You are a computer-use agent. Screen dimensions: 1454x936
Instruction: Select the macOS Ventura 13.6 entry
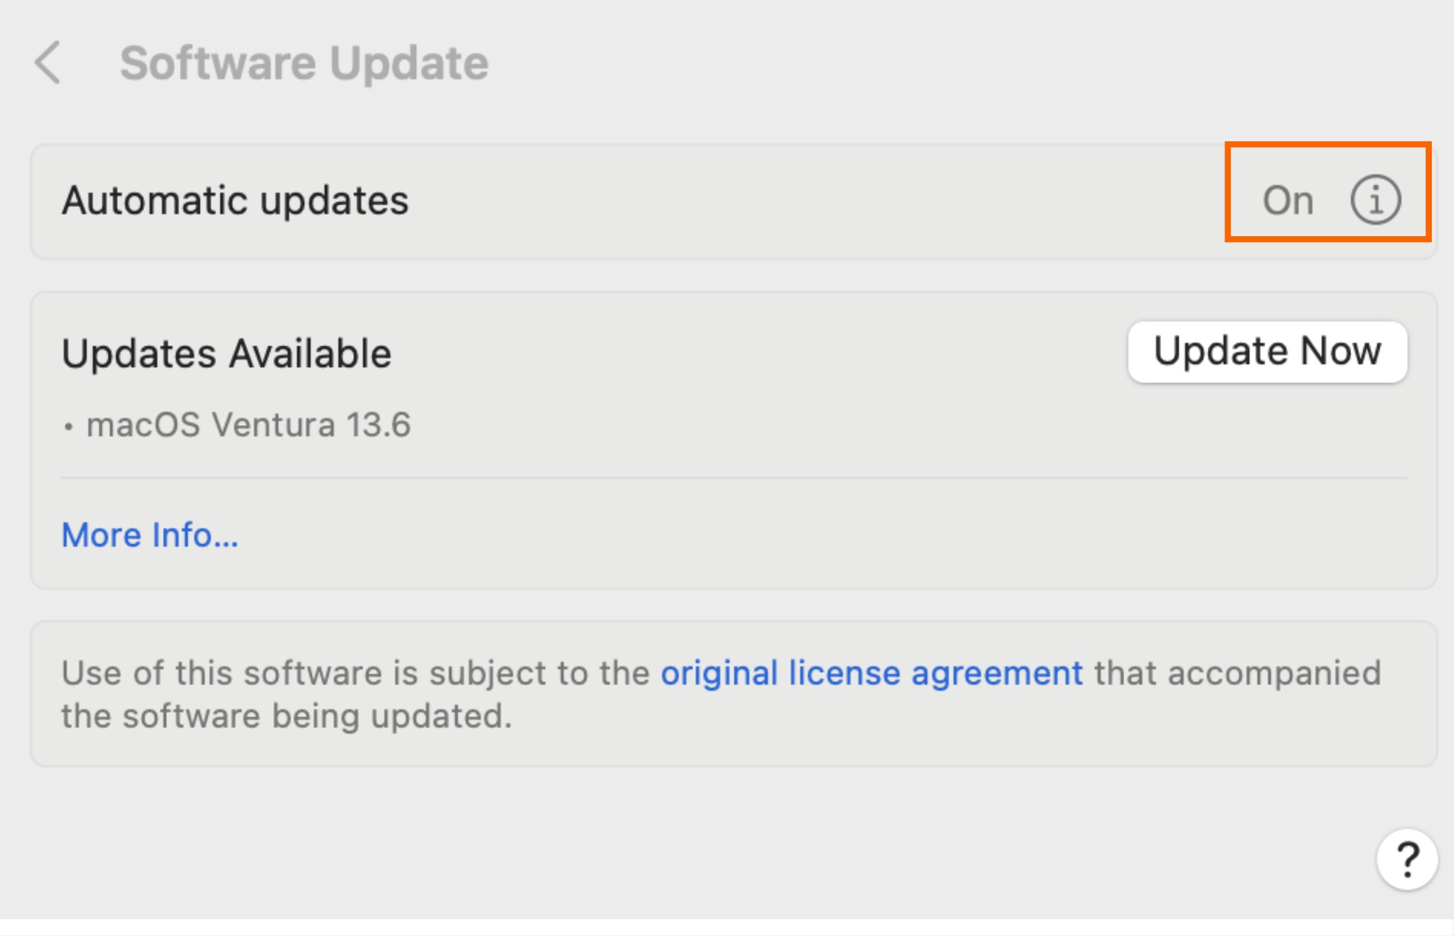248,424
